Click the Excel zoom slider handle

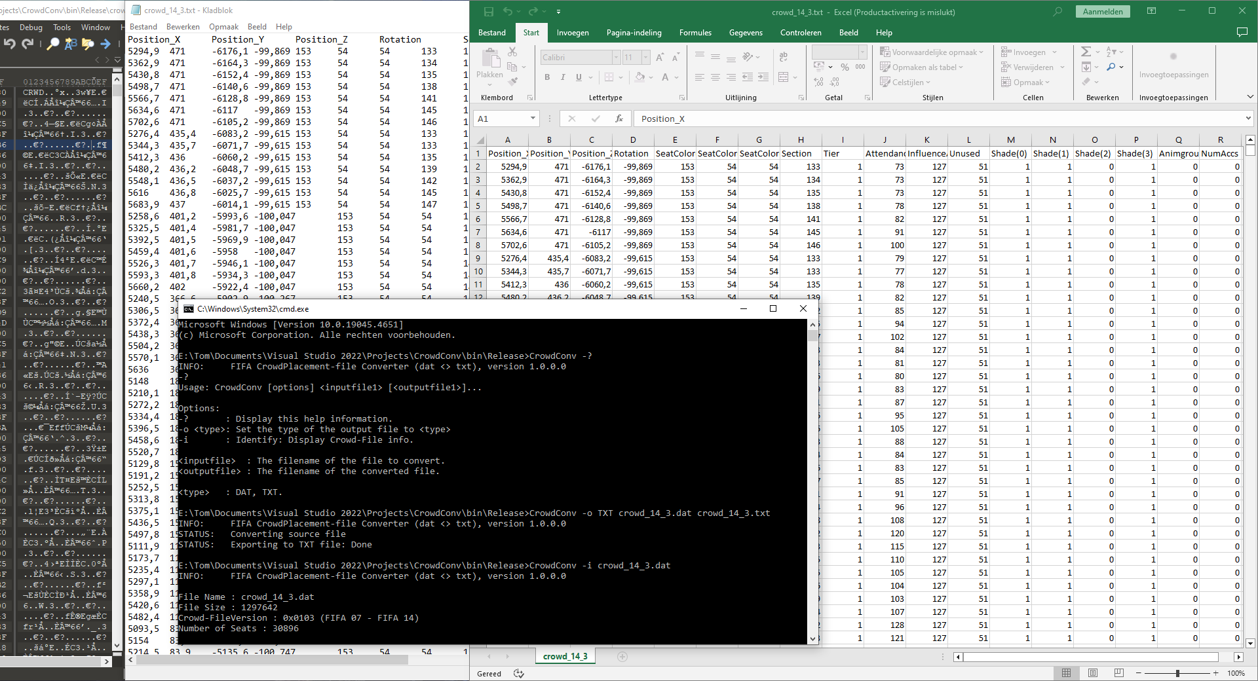pos(1177,673)
